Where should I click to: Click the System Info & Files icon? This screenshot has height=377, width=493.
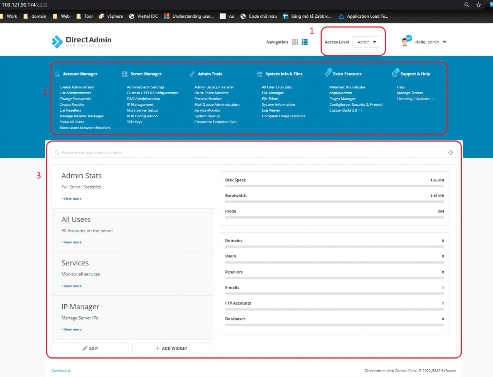coord(260,74)
